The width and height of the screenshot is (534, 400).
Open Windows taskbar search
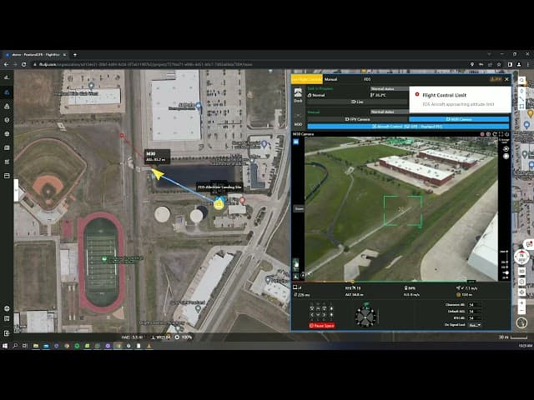click(x=15, y=346)
